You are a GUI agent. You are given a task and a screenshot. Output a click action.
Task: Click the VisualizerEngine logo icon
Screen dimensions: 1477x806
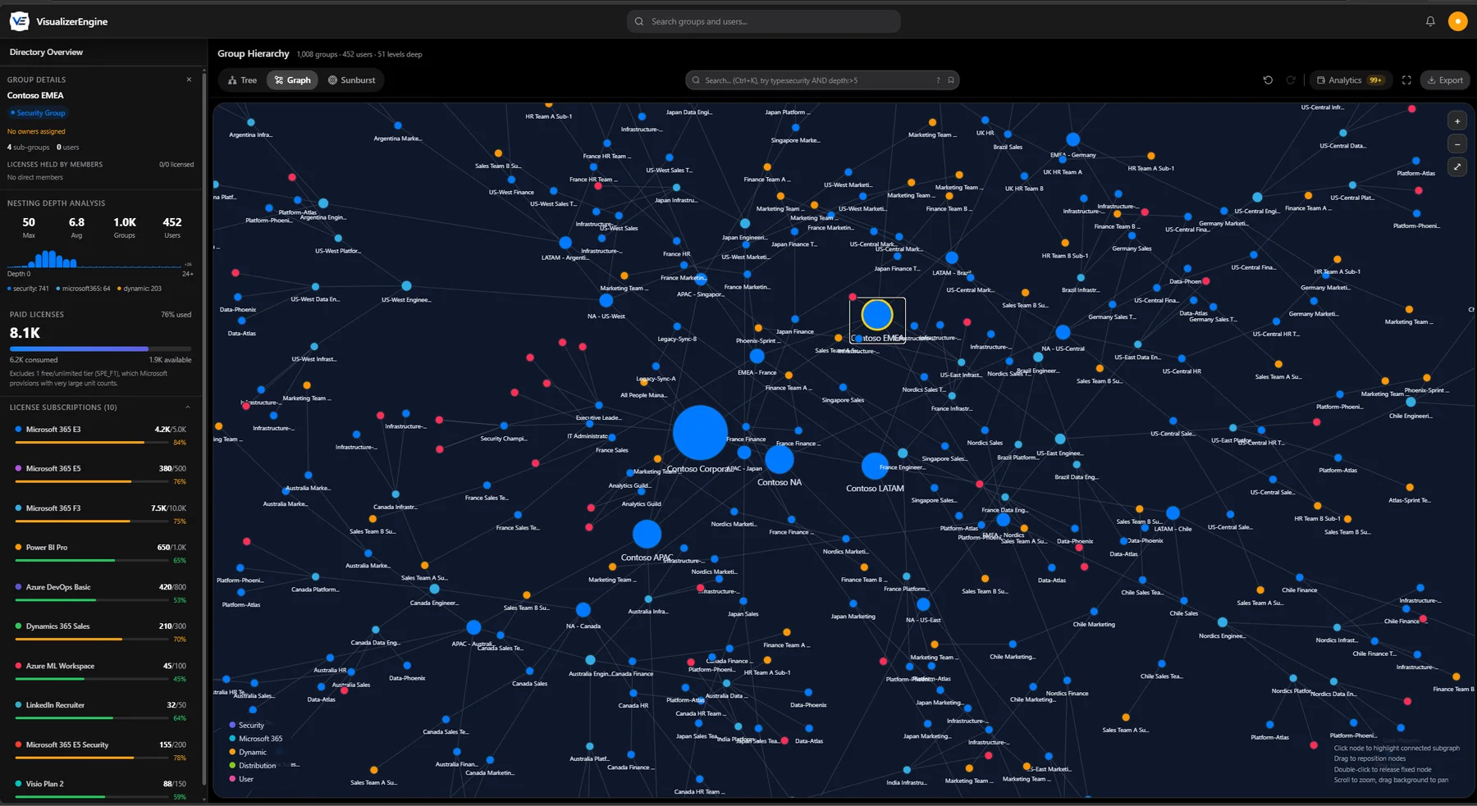(x=19, y=21)
